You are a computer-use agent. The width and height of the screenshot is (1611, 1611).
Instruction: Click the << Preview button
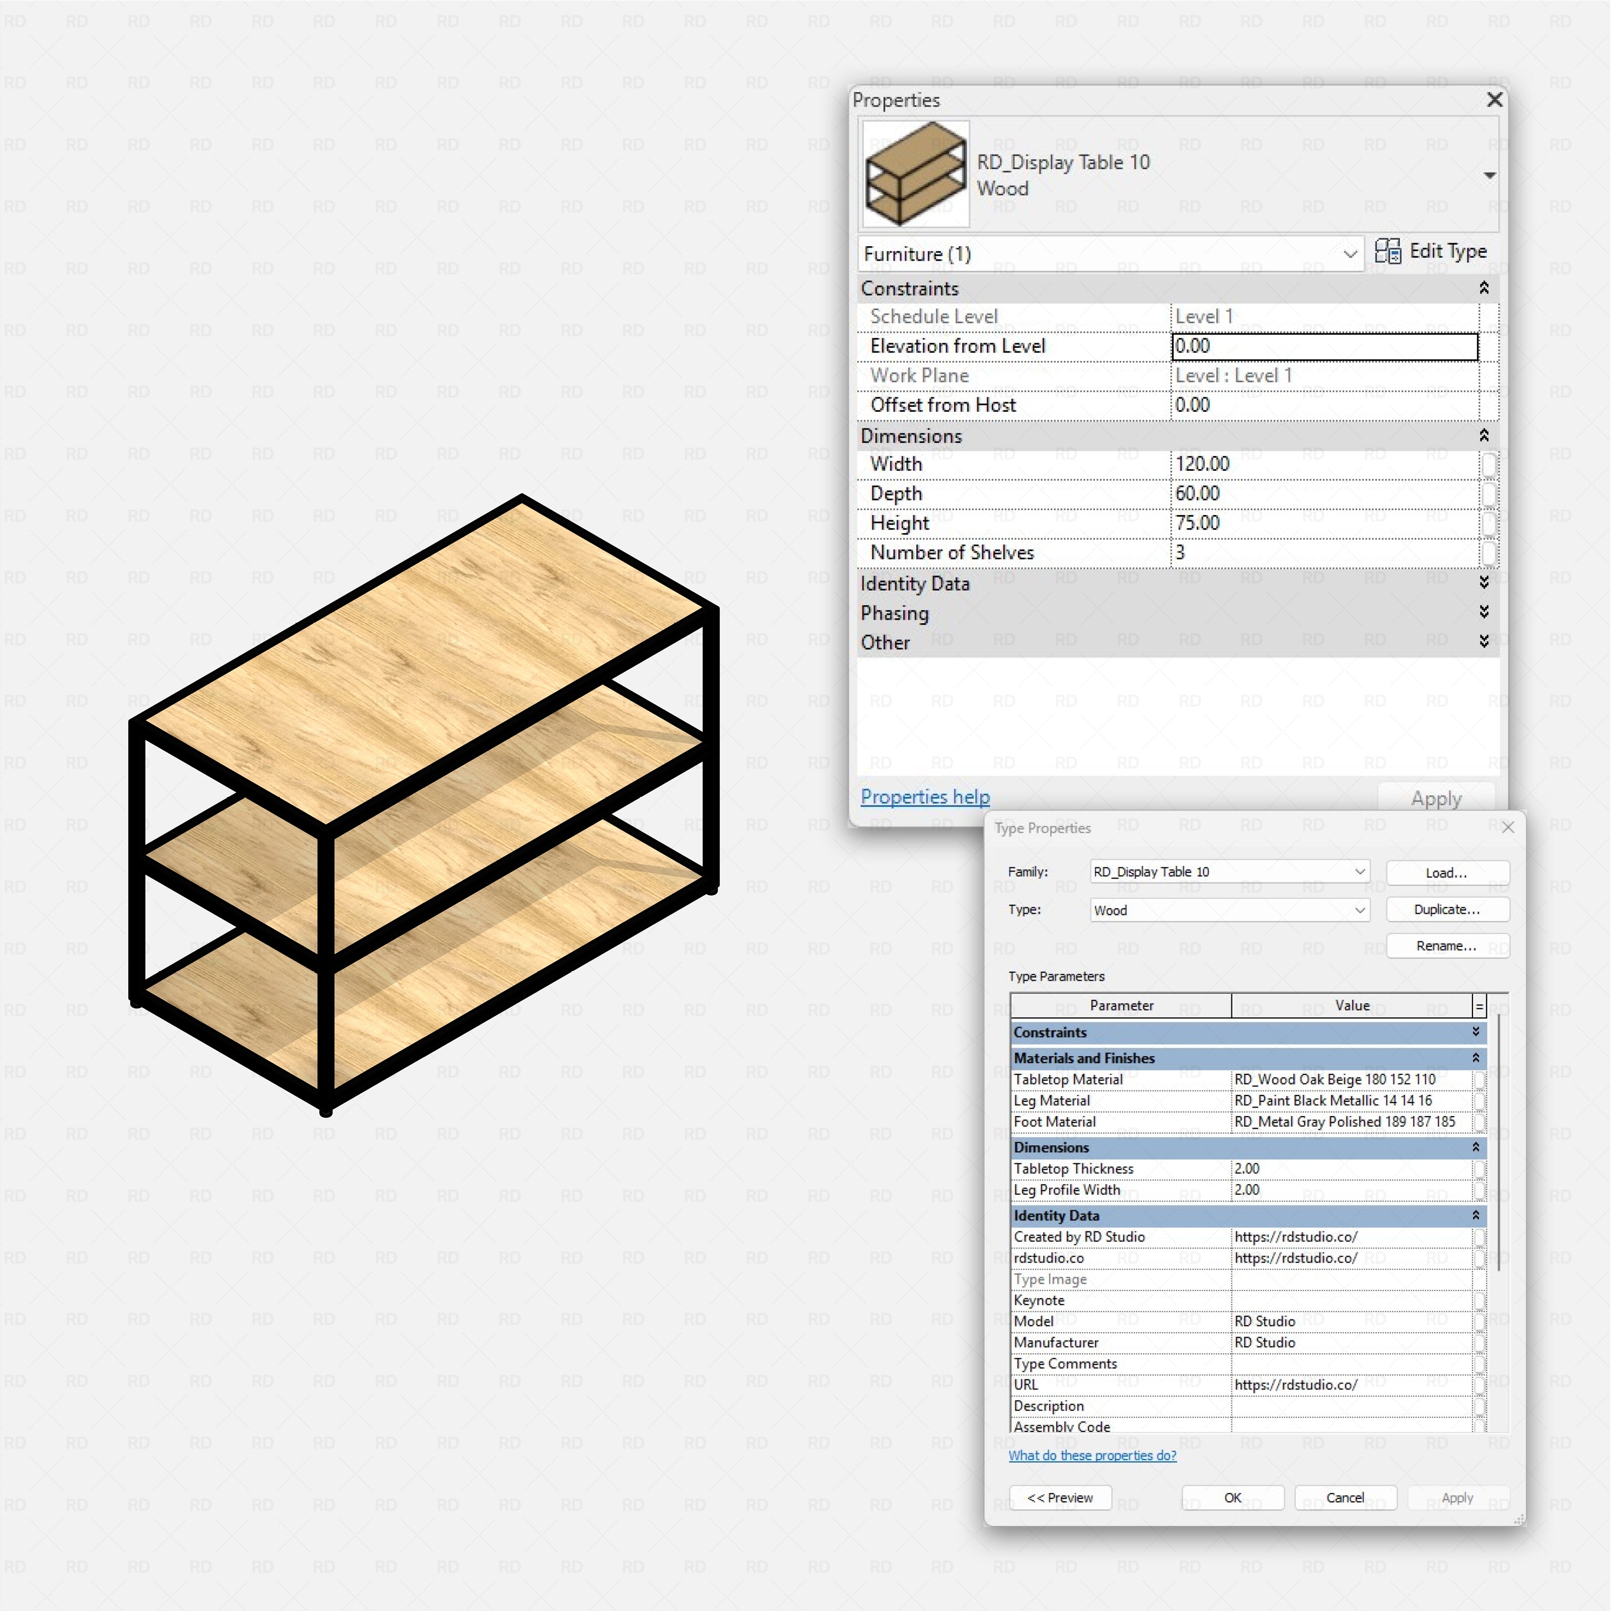click(1060, 1498)
